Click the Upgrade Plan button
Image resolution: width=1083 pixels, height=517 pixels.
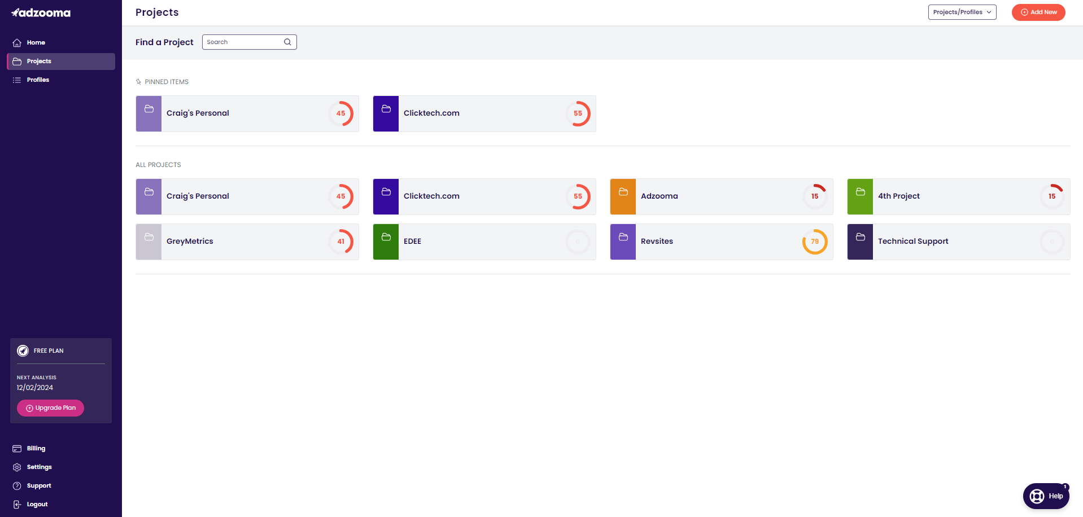click(50, 408)
